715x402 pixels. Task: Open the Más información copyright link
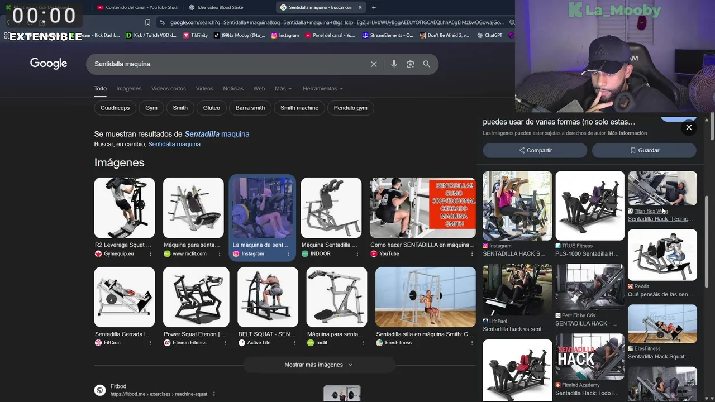point(627,133)
